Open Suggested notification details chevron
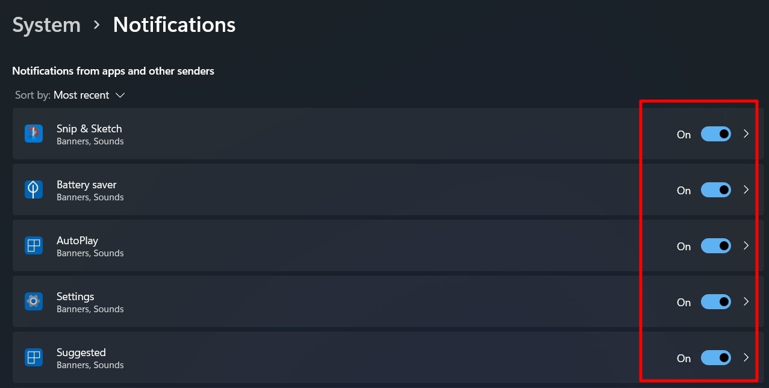769x388 pixels. click(x=746, y=358)
